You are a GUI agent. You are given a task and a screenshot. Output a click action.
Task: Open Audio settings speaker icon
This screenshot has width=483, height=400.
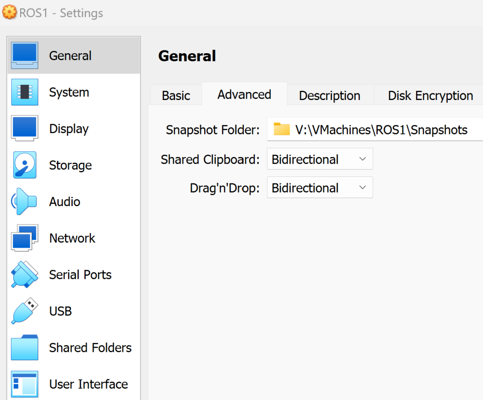click(x=25, y=201)
